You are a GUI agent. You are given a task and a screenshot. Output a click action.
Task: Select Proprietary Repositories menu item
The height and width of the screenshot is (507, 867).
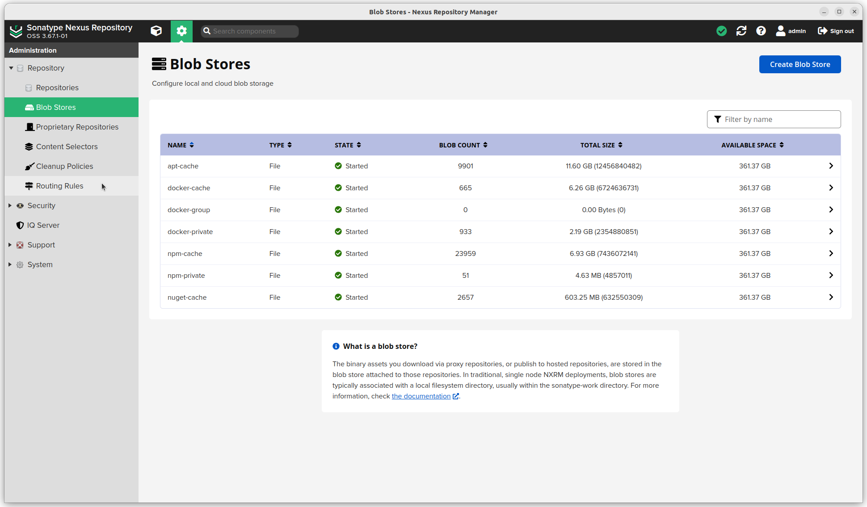coord(72,127)
